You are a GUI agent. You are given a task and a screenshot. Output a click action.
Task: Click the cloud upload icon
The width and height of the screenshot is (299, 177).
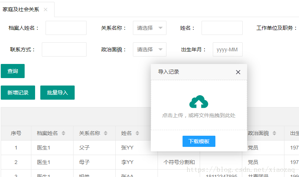199,102
